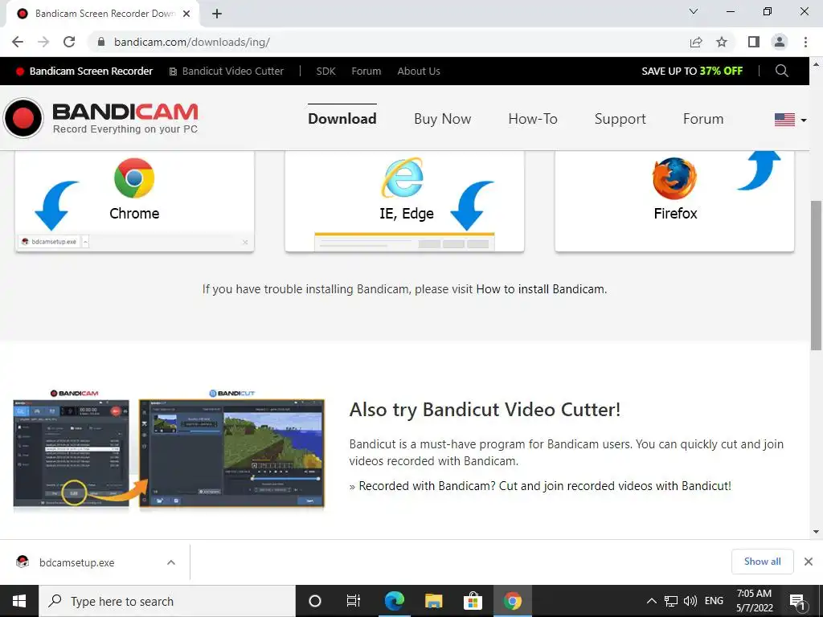View site security lock info
This screenshot has height=617, width=823.
pos(101,42)
